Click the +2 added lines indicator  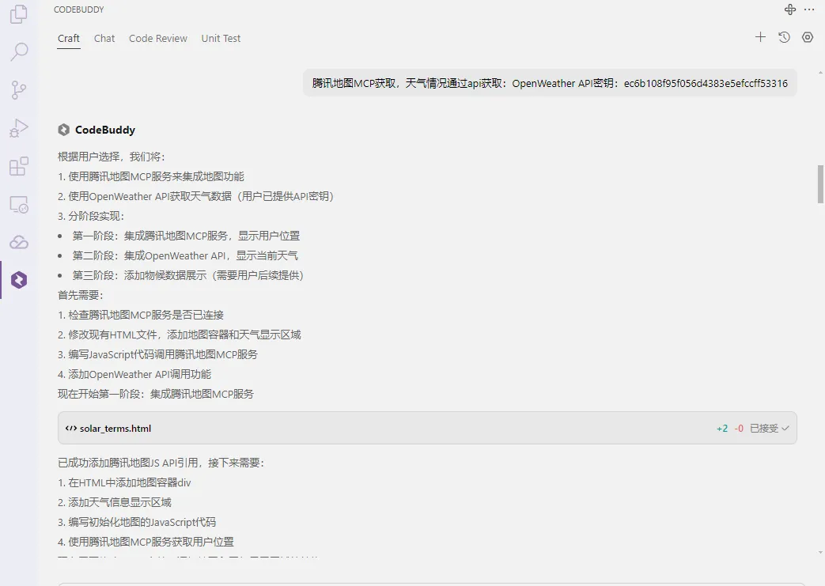point(722,428)
